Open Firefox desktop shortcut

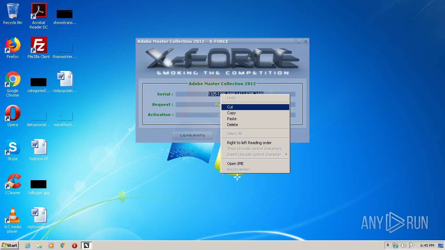coord(13,48)
